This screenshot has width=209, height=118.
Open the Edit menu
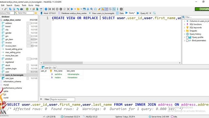[3, 5]
